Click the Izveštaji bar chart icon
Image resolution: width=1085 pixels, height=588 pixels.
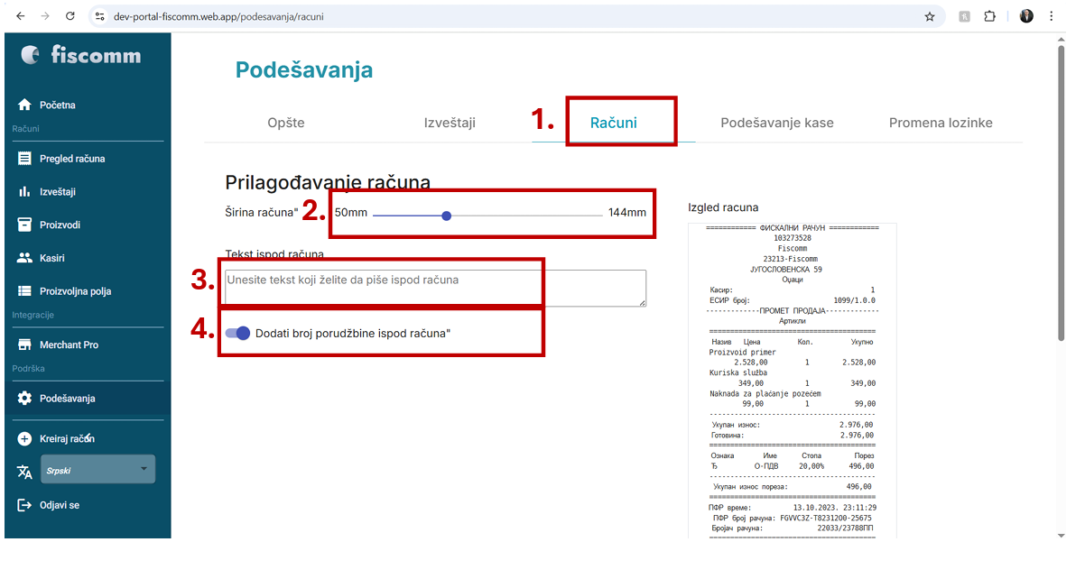point(24,192)
